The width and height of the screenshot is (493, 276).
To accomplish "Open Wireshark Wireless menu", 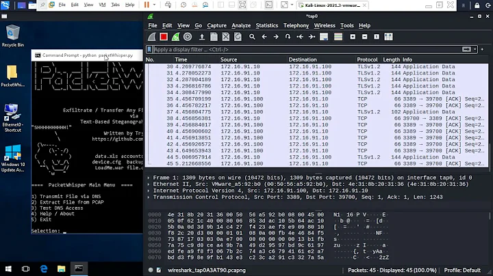I will [325, 25].
